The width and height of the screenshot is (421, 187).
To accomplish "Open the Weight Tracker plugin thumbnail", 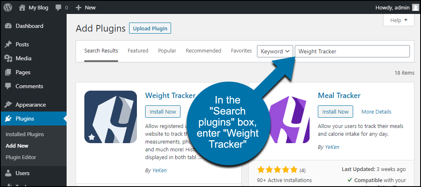I will (x=111, y=117).
